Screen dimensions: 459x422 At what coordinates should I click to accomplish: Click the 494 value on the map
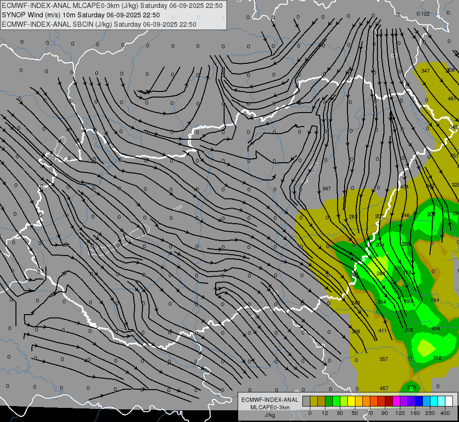pos(436,329)
